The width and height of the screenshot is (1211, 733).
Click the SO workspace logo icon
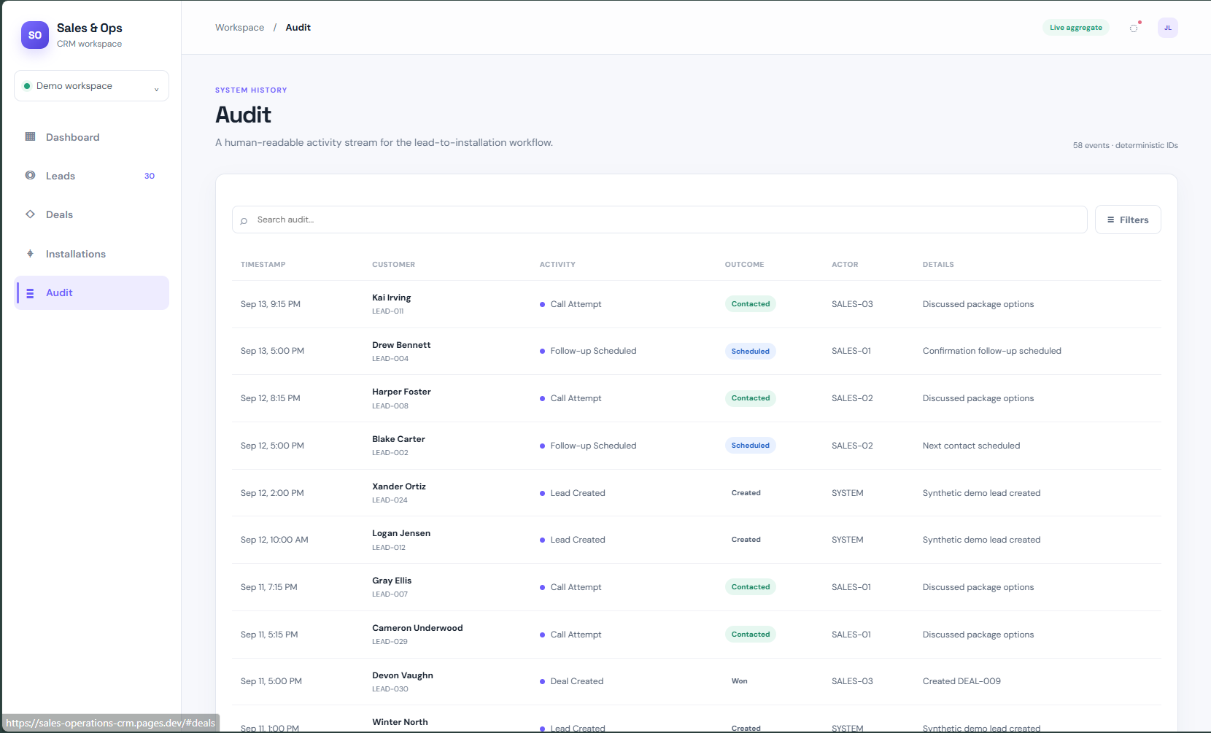(x=35, y=35)
